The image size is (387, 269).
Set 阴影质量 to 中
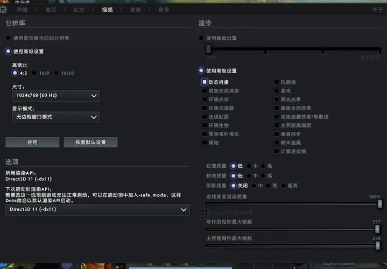click(254, 185)
